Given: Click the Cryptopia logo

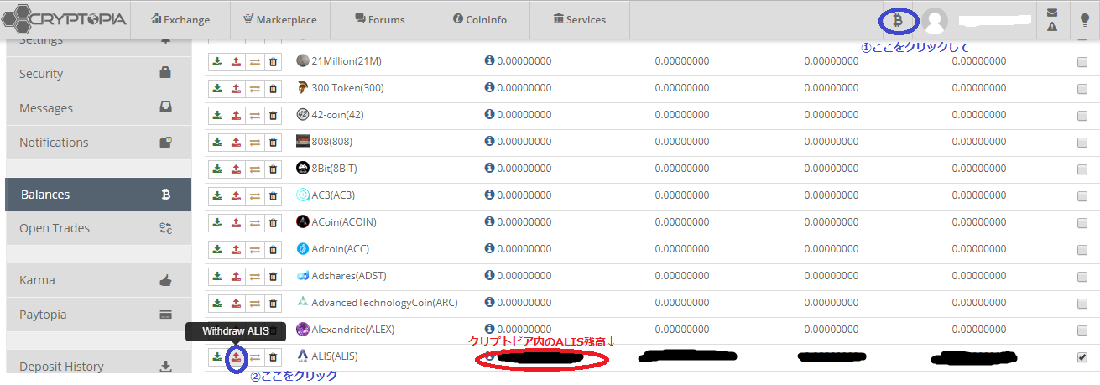Looking at the screenshot, I should pos(65,19).
